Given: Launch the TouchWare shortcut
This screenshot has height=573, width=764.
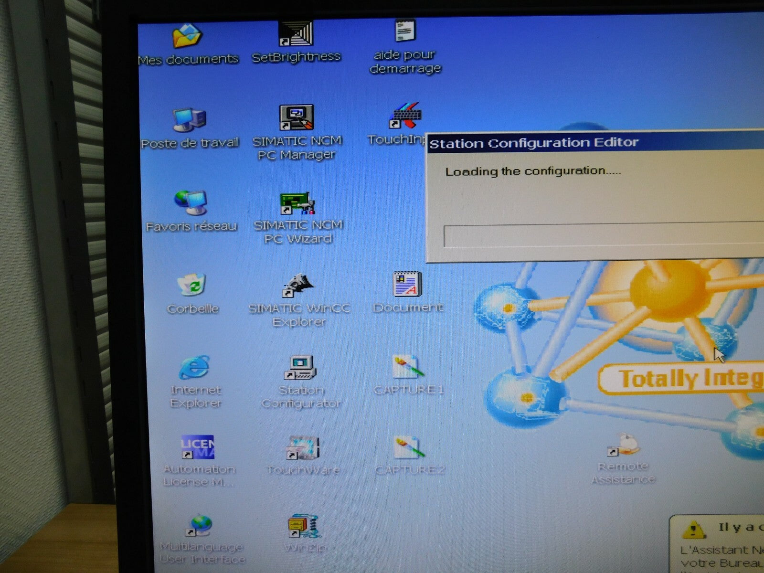Looking at the screenshot, I should coord(303,449).
